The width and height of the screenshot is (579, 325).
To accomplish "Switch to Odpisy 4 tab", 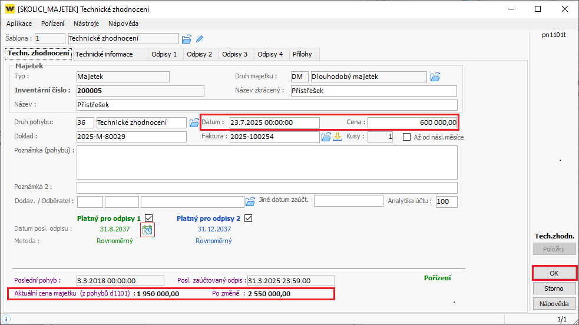I will (x=270, y=54).
